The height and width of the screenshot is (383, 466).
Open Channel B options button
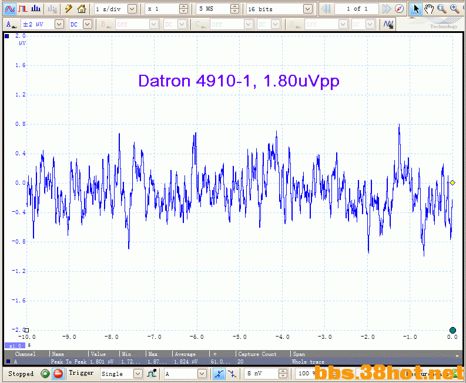pyautogui.click(x=105, y=25)
